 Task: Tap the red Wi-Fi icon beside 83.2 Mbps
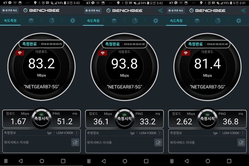(x=20, y=53)
